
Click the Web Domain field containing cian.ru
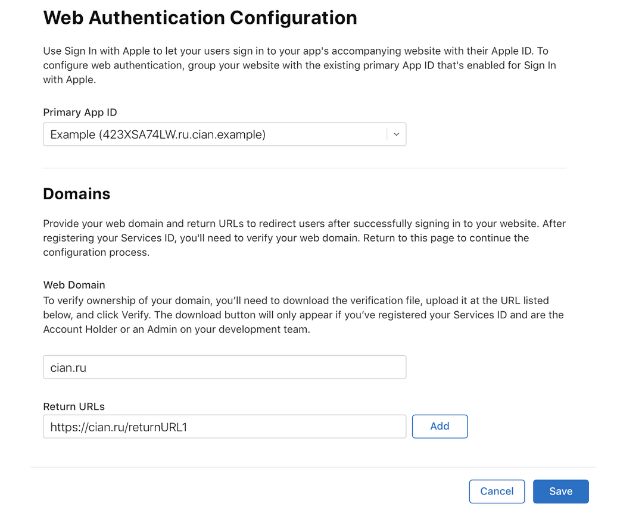(x=224, y=368)
